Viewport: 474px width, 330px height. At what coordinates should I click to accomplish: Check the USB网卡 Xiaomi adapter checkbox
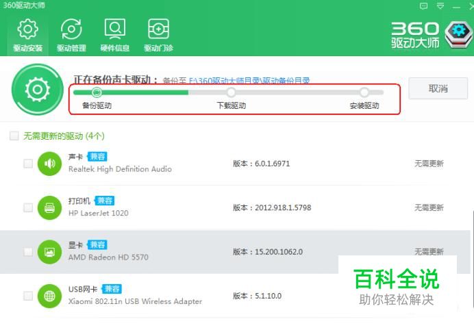tap(28, 296)
